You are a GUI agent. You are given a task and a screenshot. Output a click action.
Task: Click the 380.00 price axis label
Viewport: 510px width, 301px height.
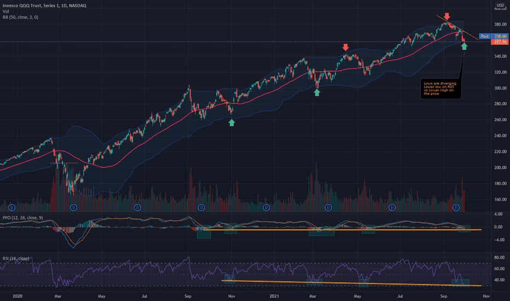click(x=500, y=25)
